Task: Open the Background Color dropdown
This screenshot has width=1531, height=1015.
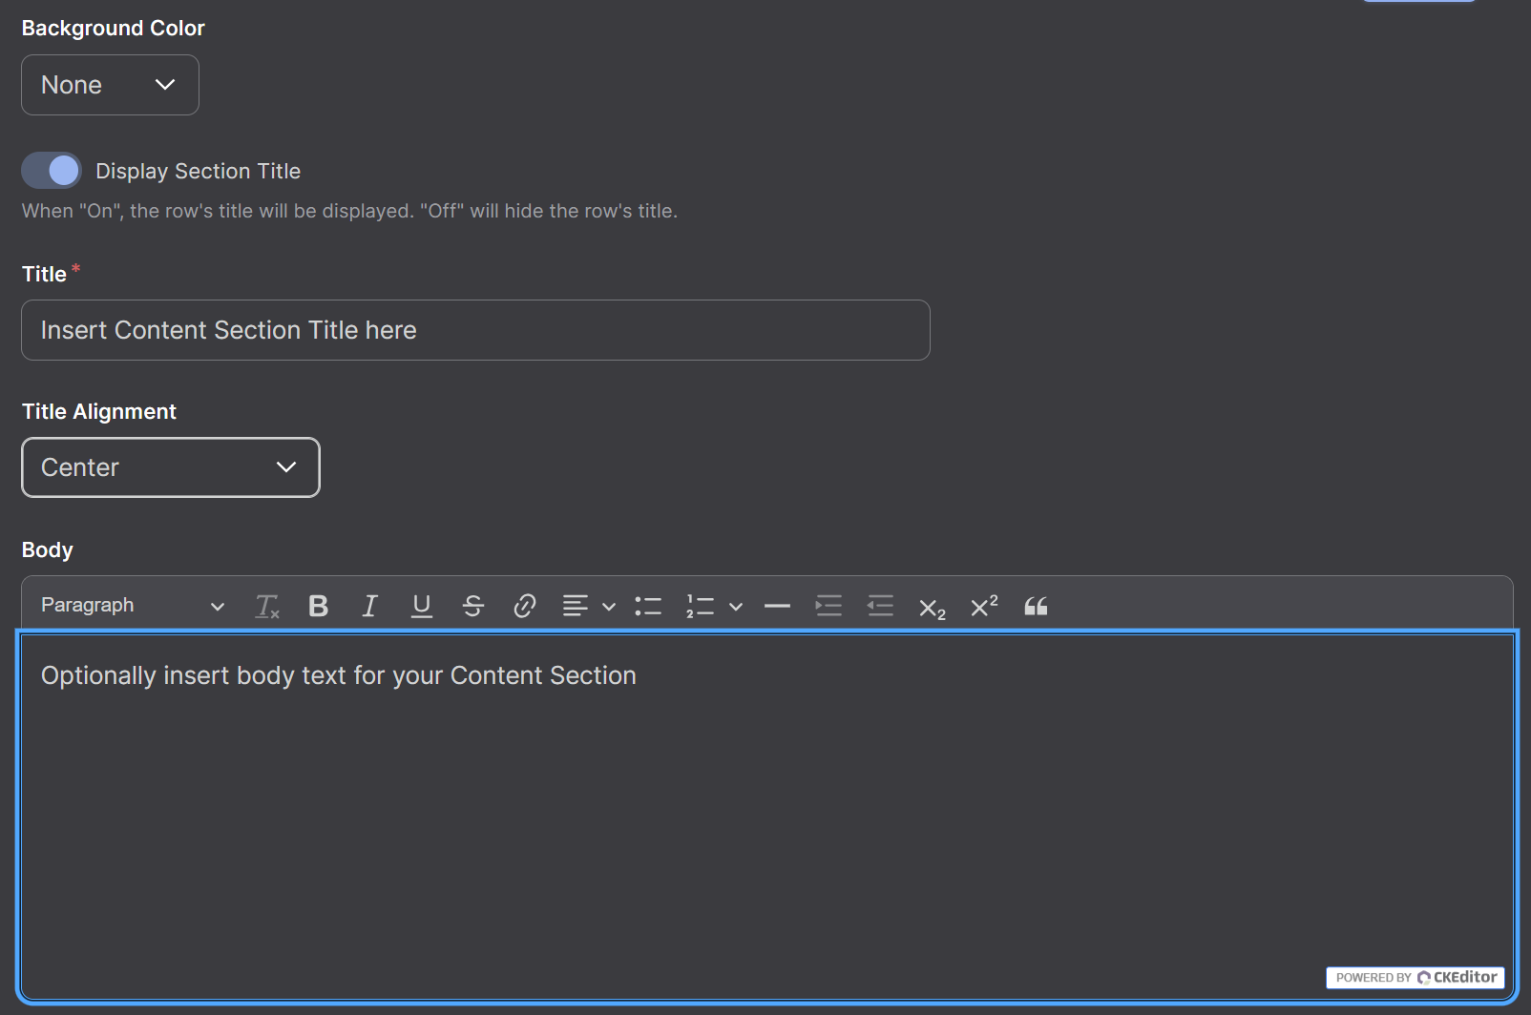Action: [110, 85]
